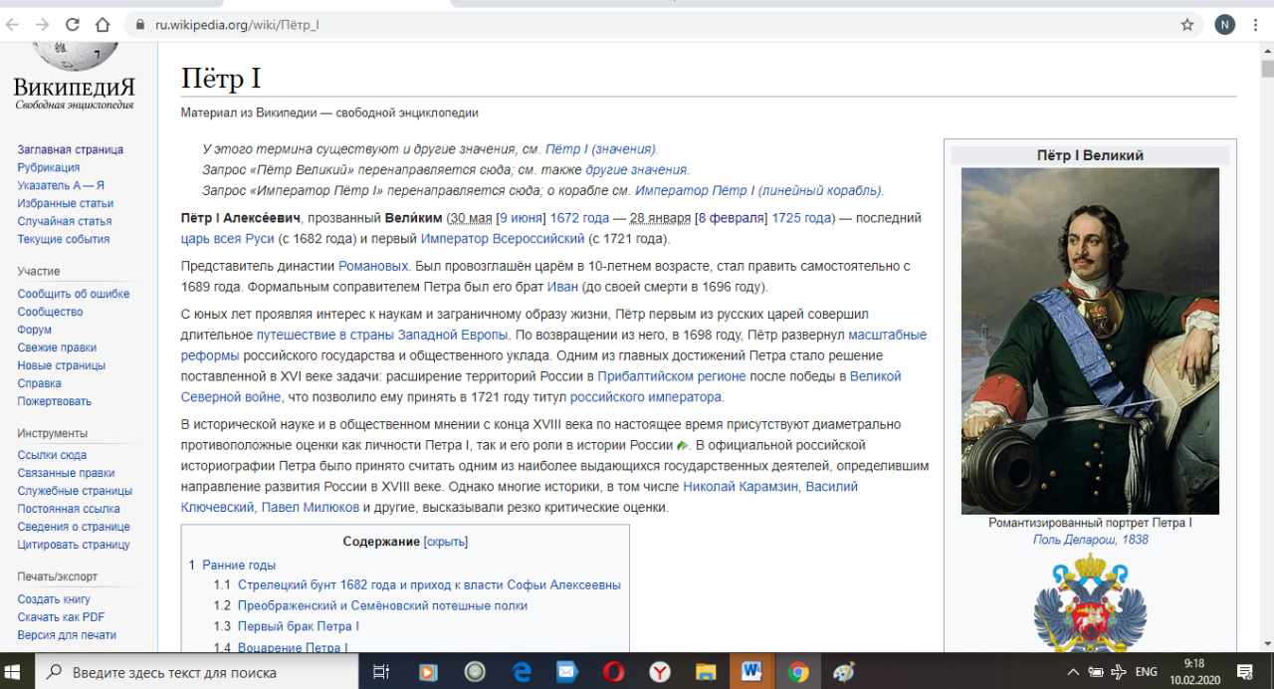
Task: Switch to Microsoft Word in taskbar
Action: [751, 672]
